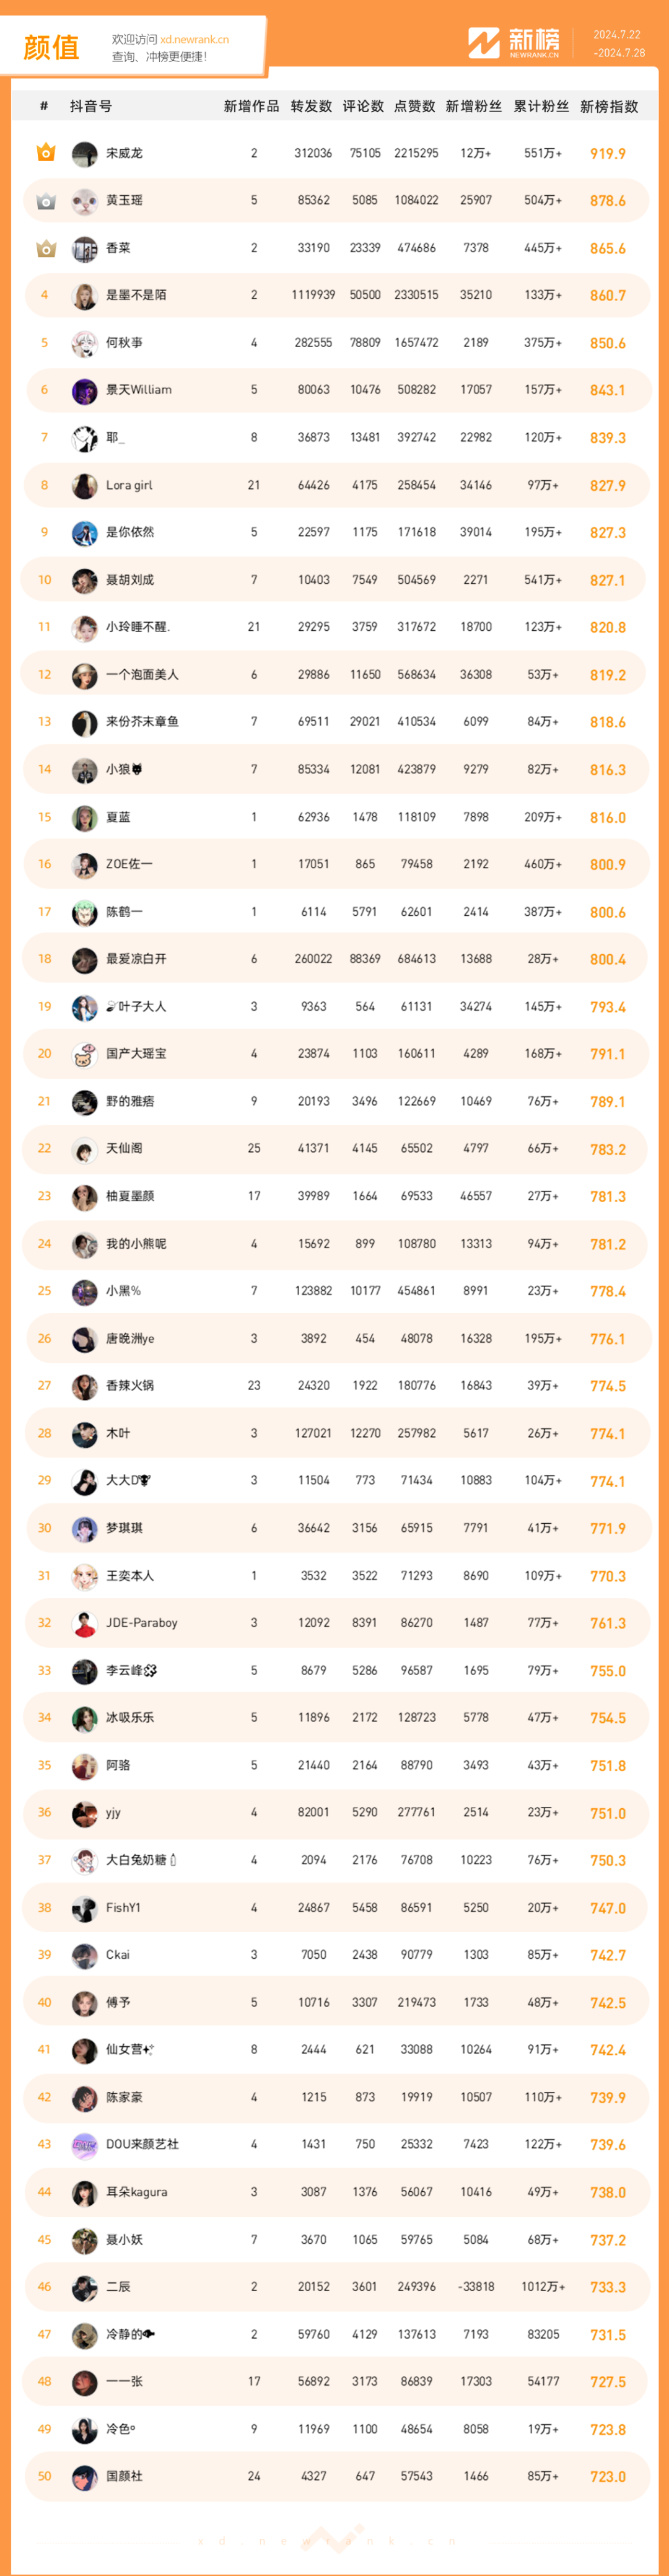
Task: Click the 国产大瑶宝 bear avatar
Action: 84,1054
